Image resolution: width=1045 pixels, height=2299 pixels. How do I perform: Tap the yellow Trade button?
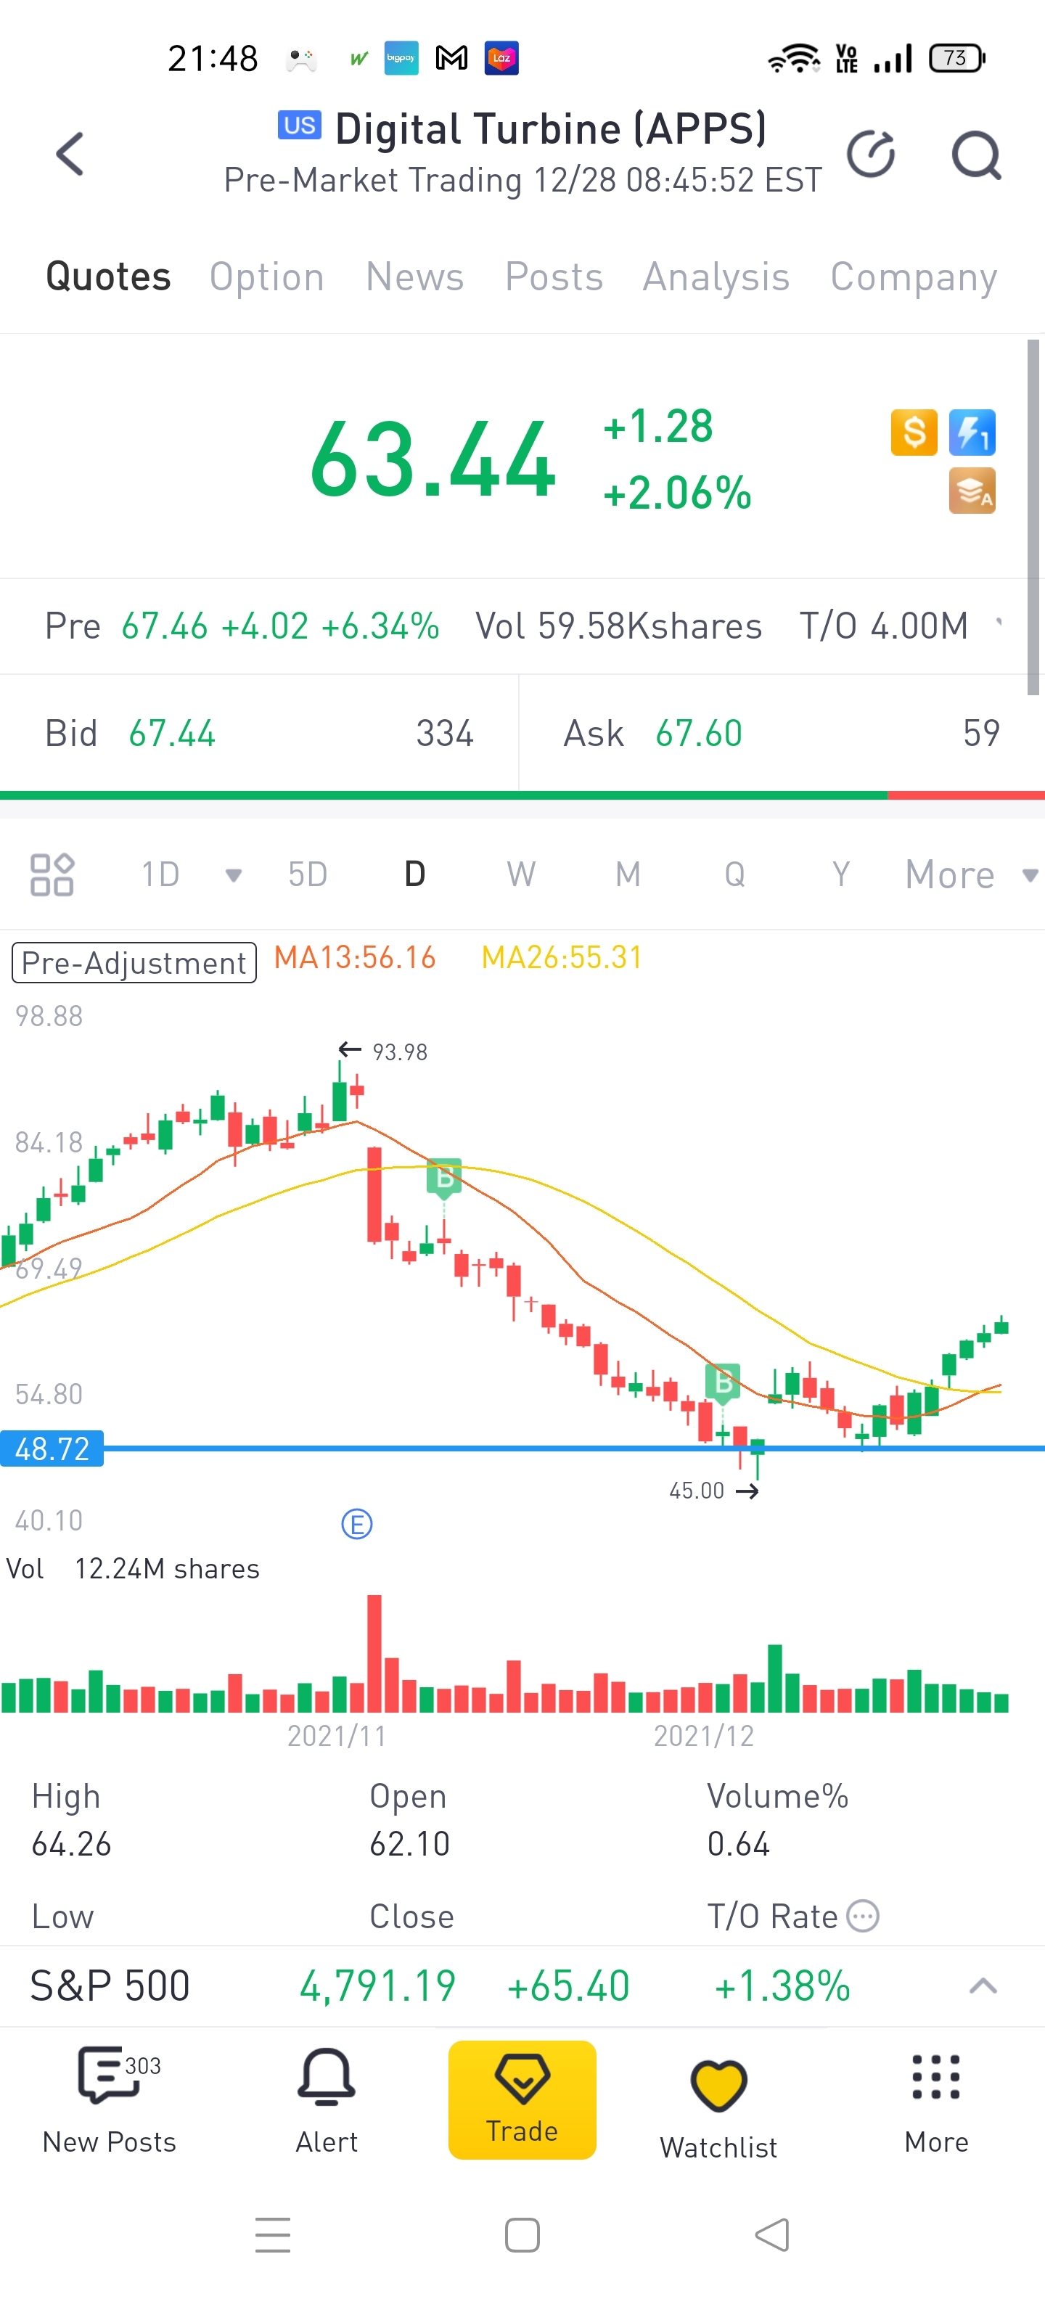(522, 2099)
